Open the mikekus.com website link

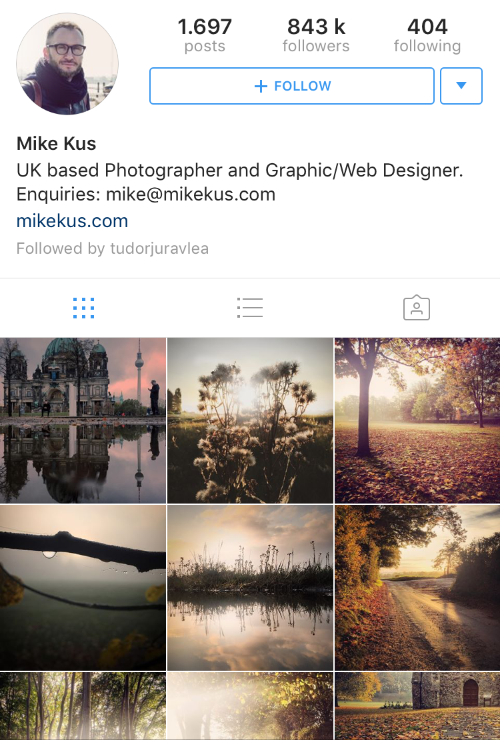[72, 221]
